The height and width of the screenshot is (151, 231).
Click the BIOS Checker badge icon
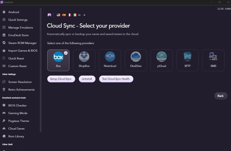click(x=4, y=105)
